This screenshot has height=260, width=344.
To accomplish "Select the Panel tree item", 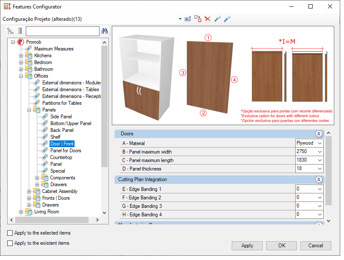I will click(56, 165).
